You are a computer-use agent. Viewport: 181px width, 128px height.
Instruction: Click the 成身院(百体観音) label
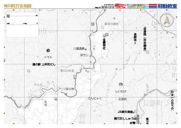[x=145, y=39]
